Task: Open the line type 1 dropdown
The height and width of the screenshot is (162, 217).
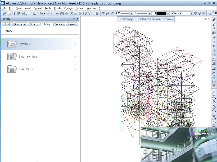Action: [150, 13]
